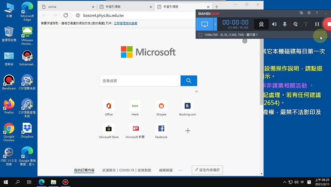Open Microsoft 新聞 quick link tile
This screenshot has height=187, width=331.
[x=135, y=131]
